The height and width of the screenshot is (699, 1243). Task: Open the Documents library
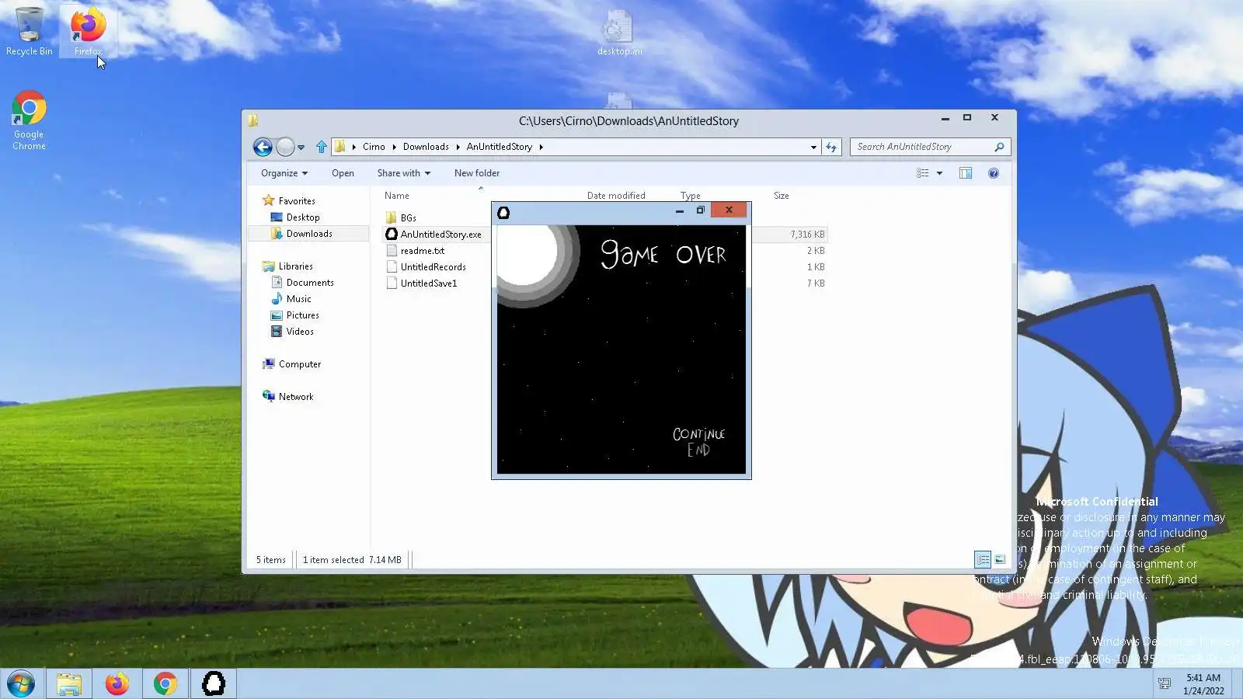click(310, 283)
